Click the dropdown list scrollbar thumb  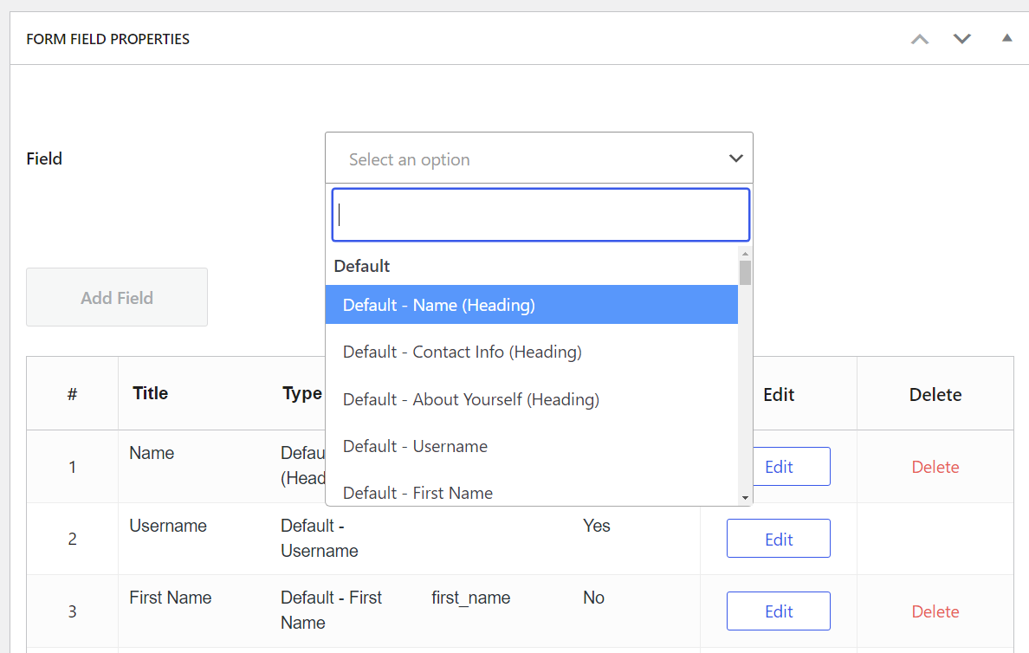(x=745, y=273)
